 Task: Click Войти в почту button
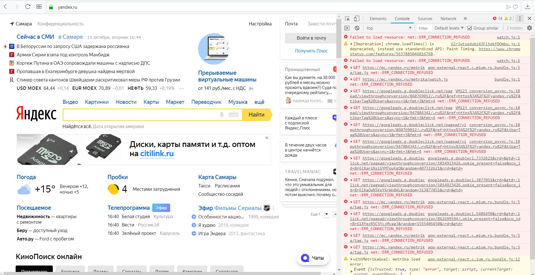click(x=311, y=38)
